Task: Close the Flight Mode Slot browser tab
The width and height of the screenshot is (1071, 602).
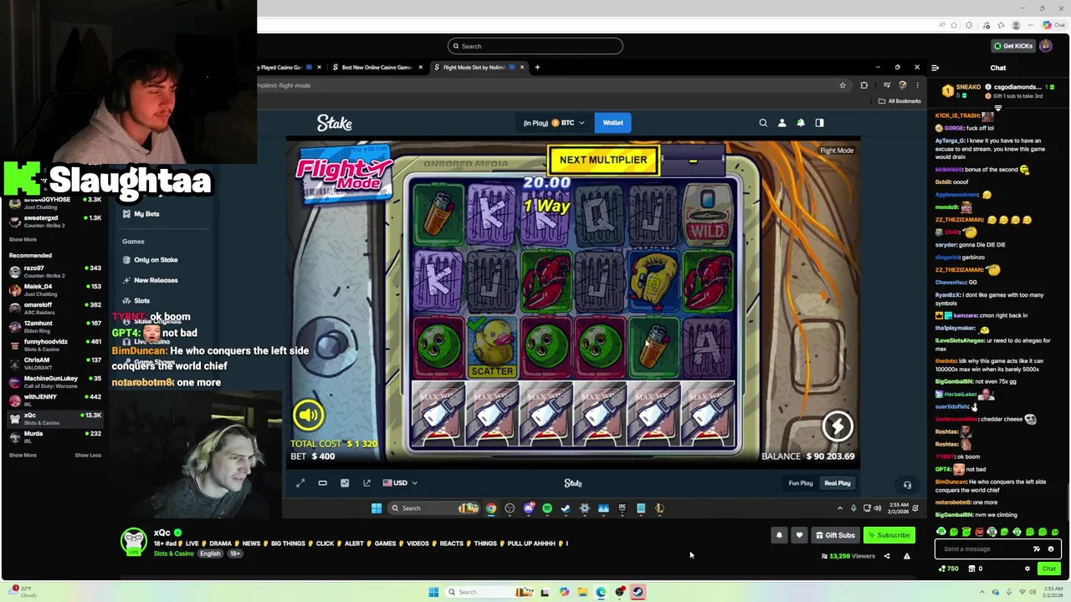Action: (522, 67)
